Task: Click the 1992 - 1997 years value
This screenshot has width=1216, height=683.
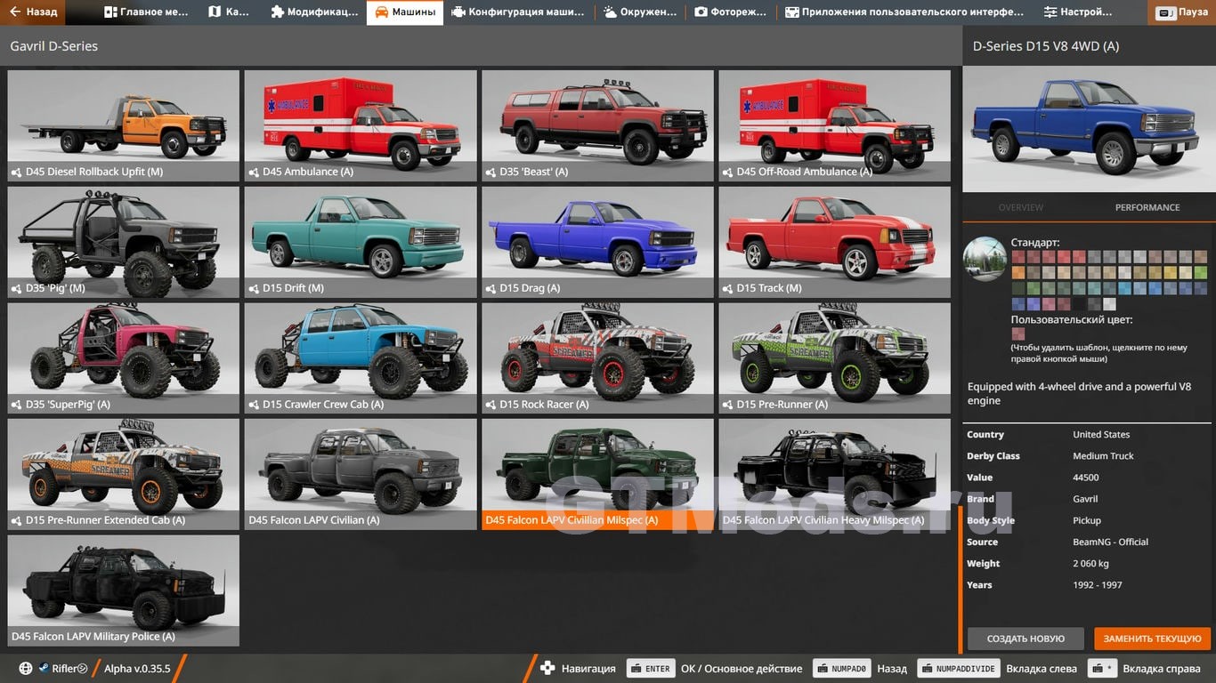Action: (1098, 585)
